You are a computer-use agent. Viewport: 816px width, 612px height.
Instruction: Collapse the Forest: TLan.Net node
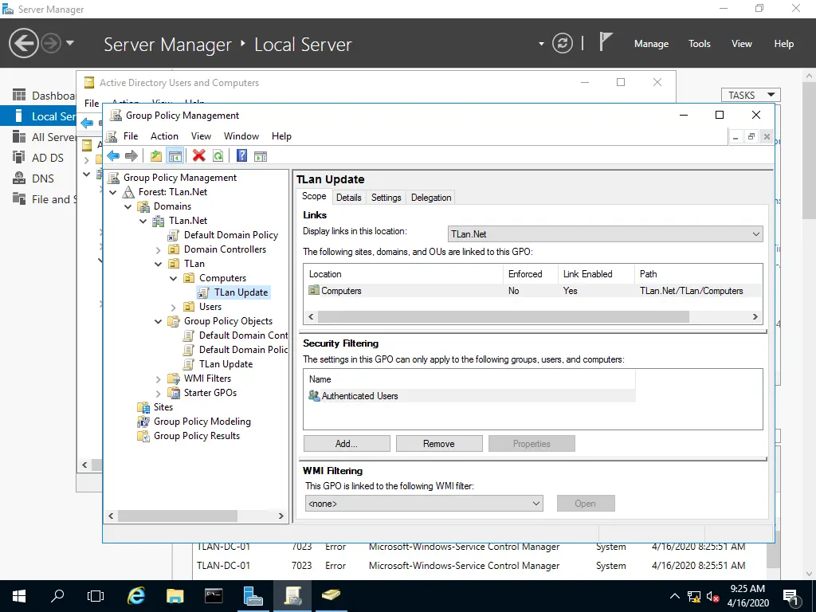[113, 192]
